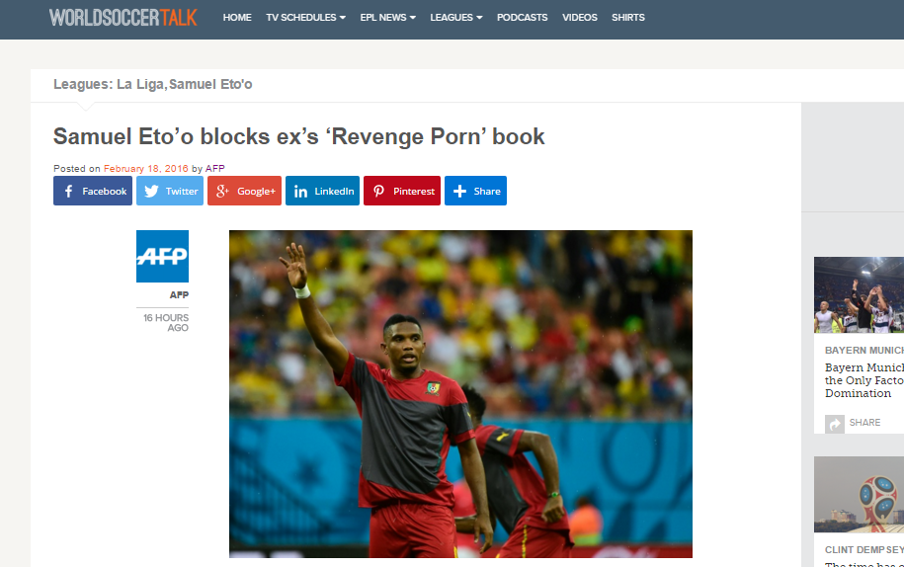Expand the Leagues dropdown menu
904x567 pixels.
tap(456, 18)
